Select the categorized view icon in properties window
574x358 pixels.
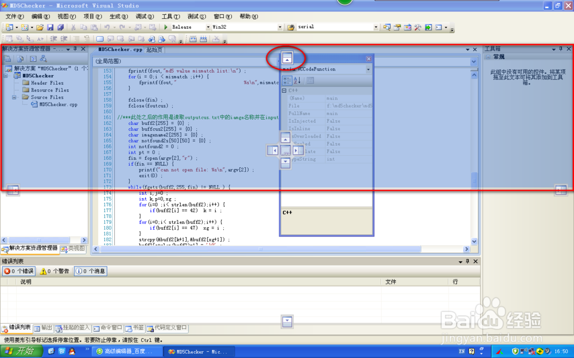click(286, 80)
